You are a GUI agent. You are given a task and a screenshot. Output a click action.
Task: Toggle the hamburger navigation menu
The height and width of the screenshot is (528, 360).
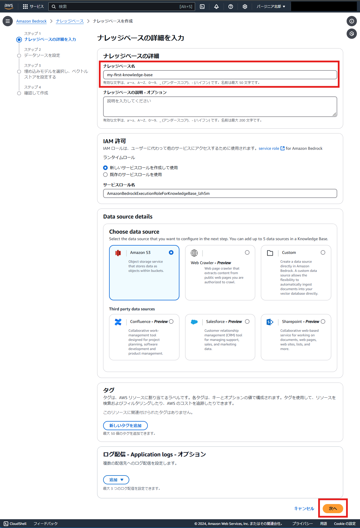point(8,21)
